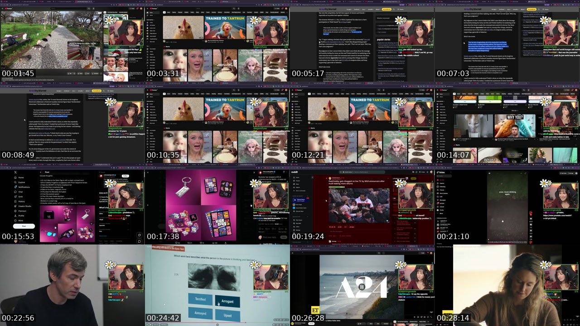This screenshot has width=580, height=326.
Task: Choose the Upset answer in the eyes test
Action: tap(227, 315)
